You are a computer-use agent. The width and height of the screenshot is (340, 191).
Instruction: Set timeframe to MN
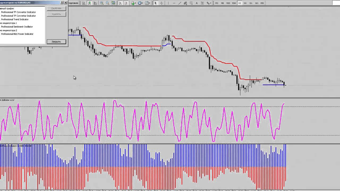tap(262, 3)
